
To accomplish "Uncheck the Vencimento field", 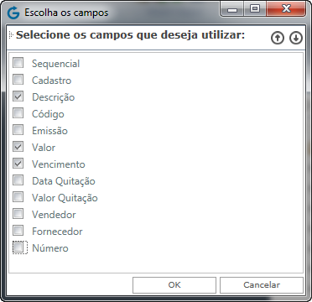I will coord(18,164).
